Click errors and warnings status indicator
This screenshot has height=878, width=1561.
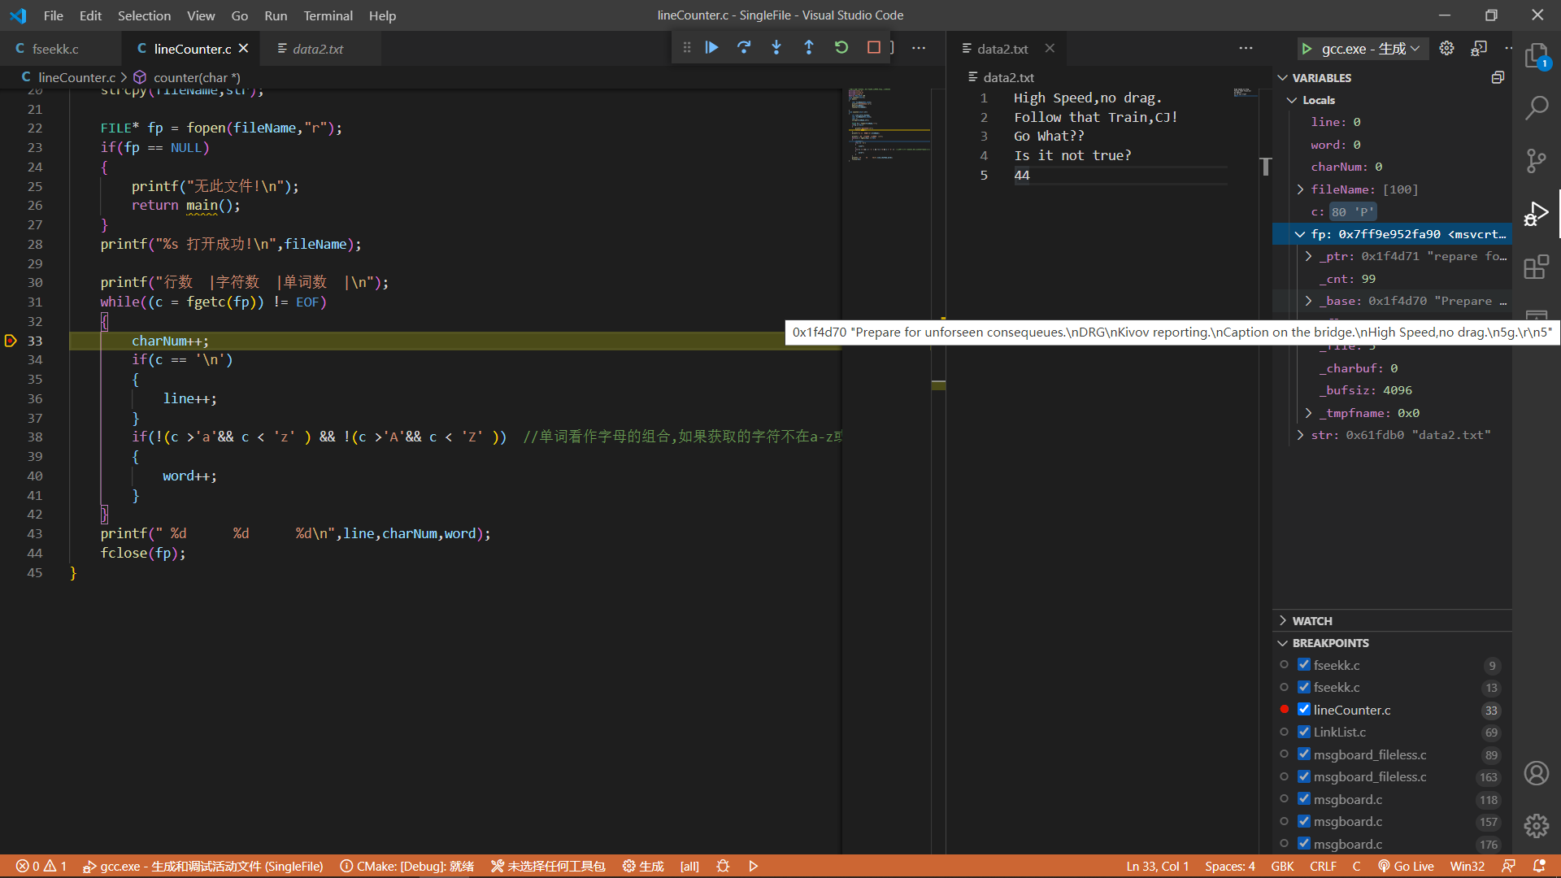pos(41,867)
